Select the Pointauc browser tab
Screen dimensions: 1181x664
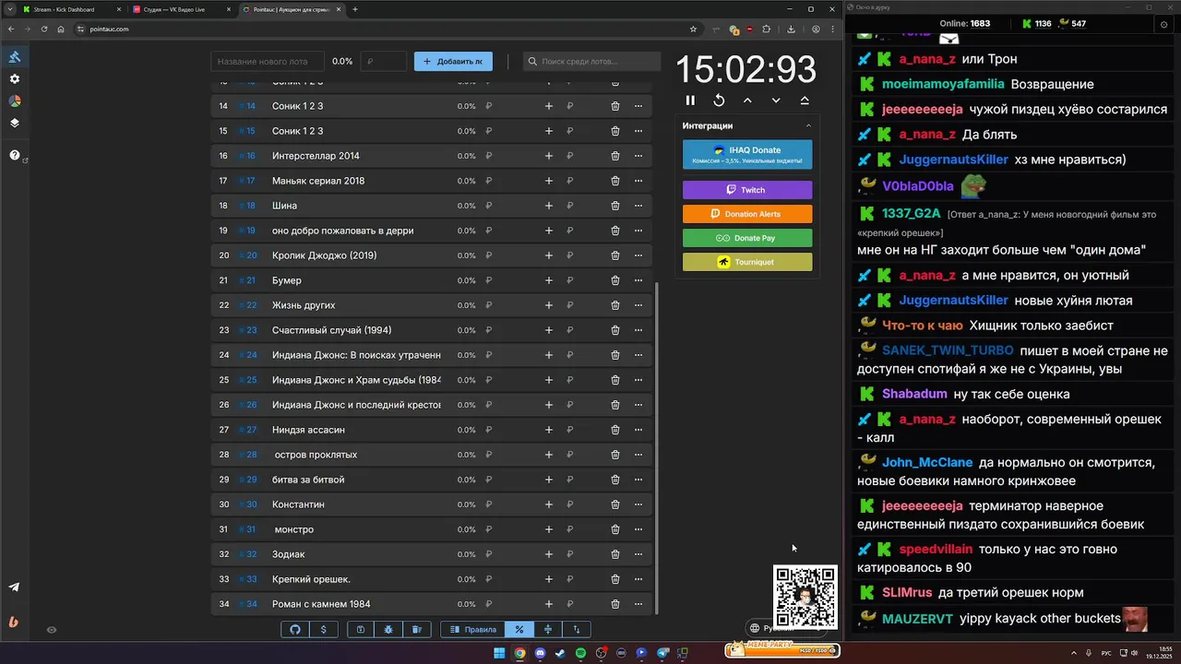292,9
